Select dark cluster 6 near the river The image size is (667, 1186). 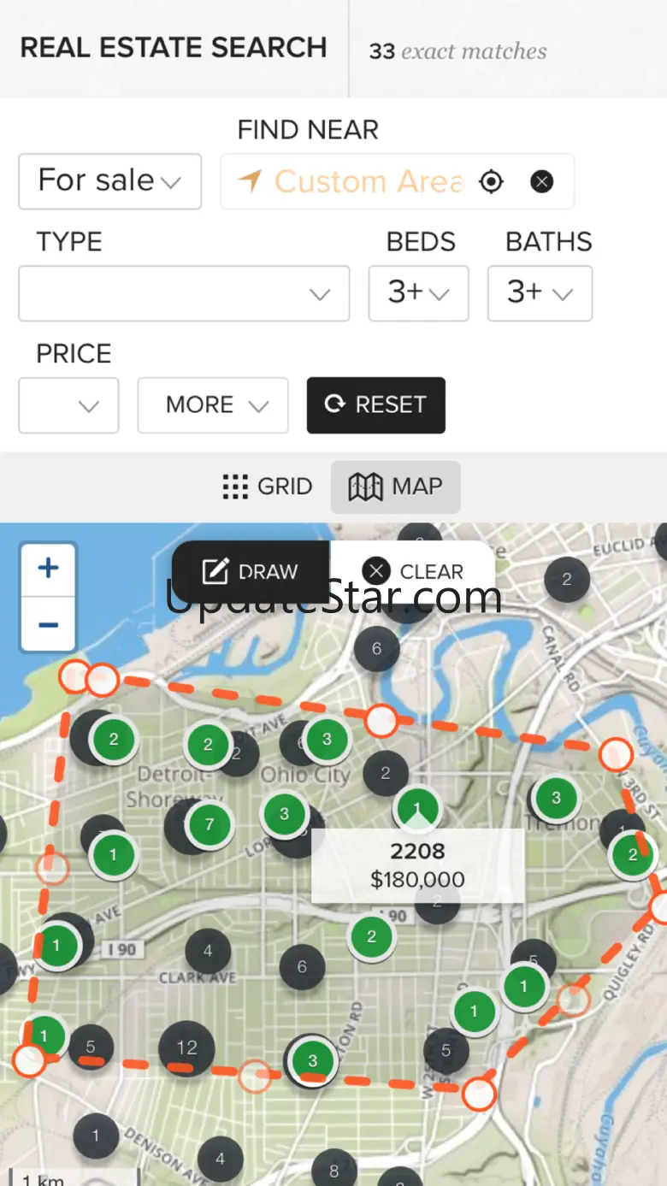[x=376, y=649]
